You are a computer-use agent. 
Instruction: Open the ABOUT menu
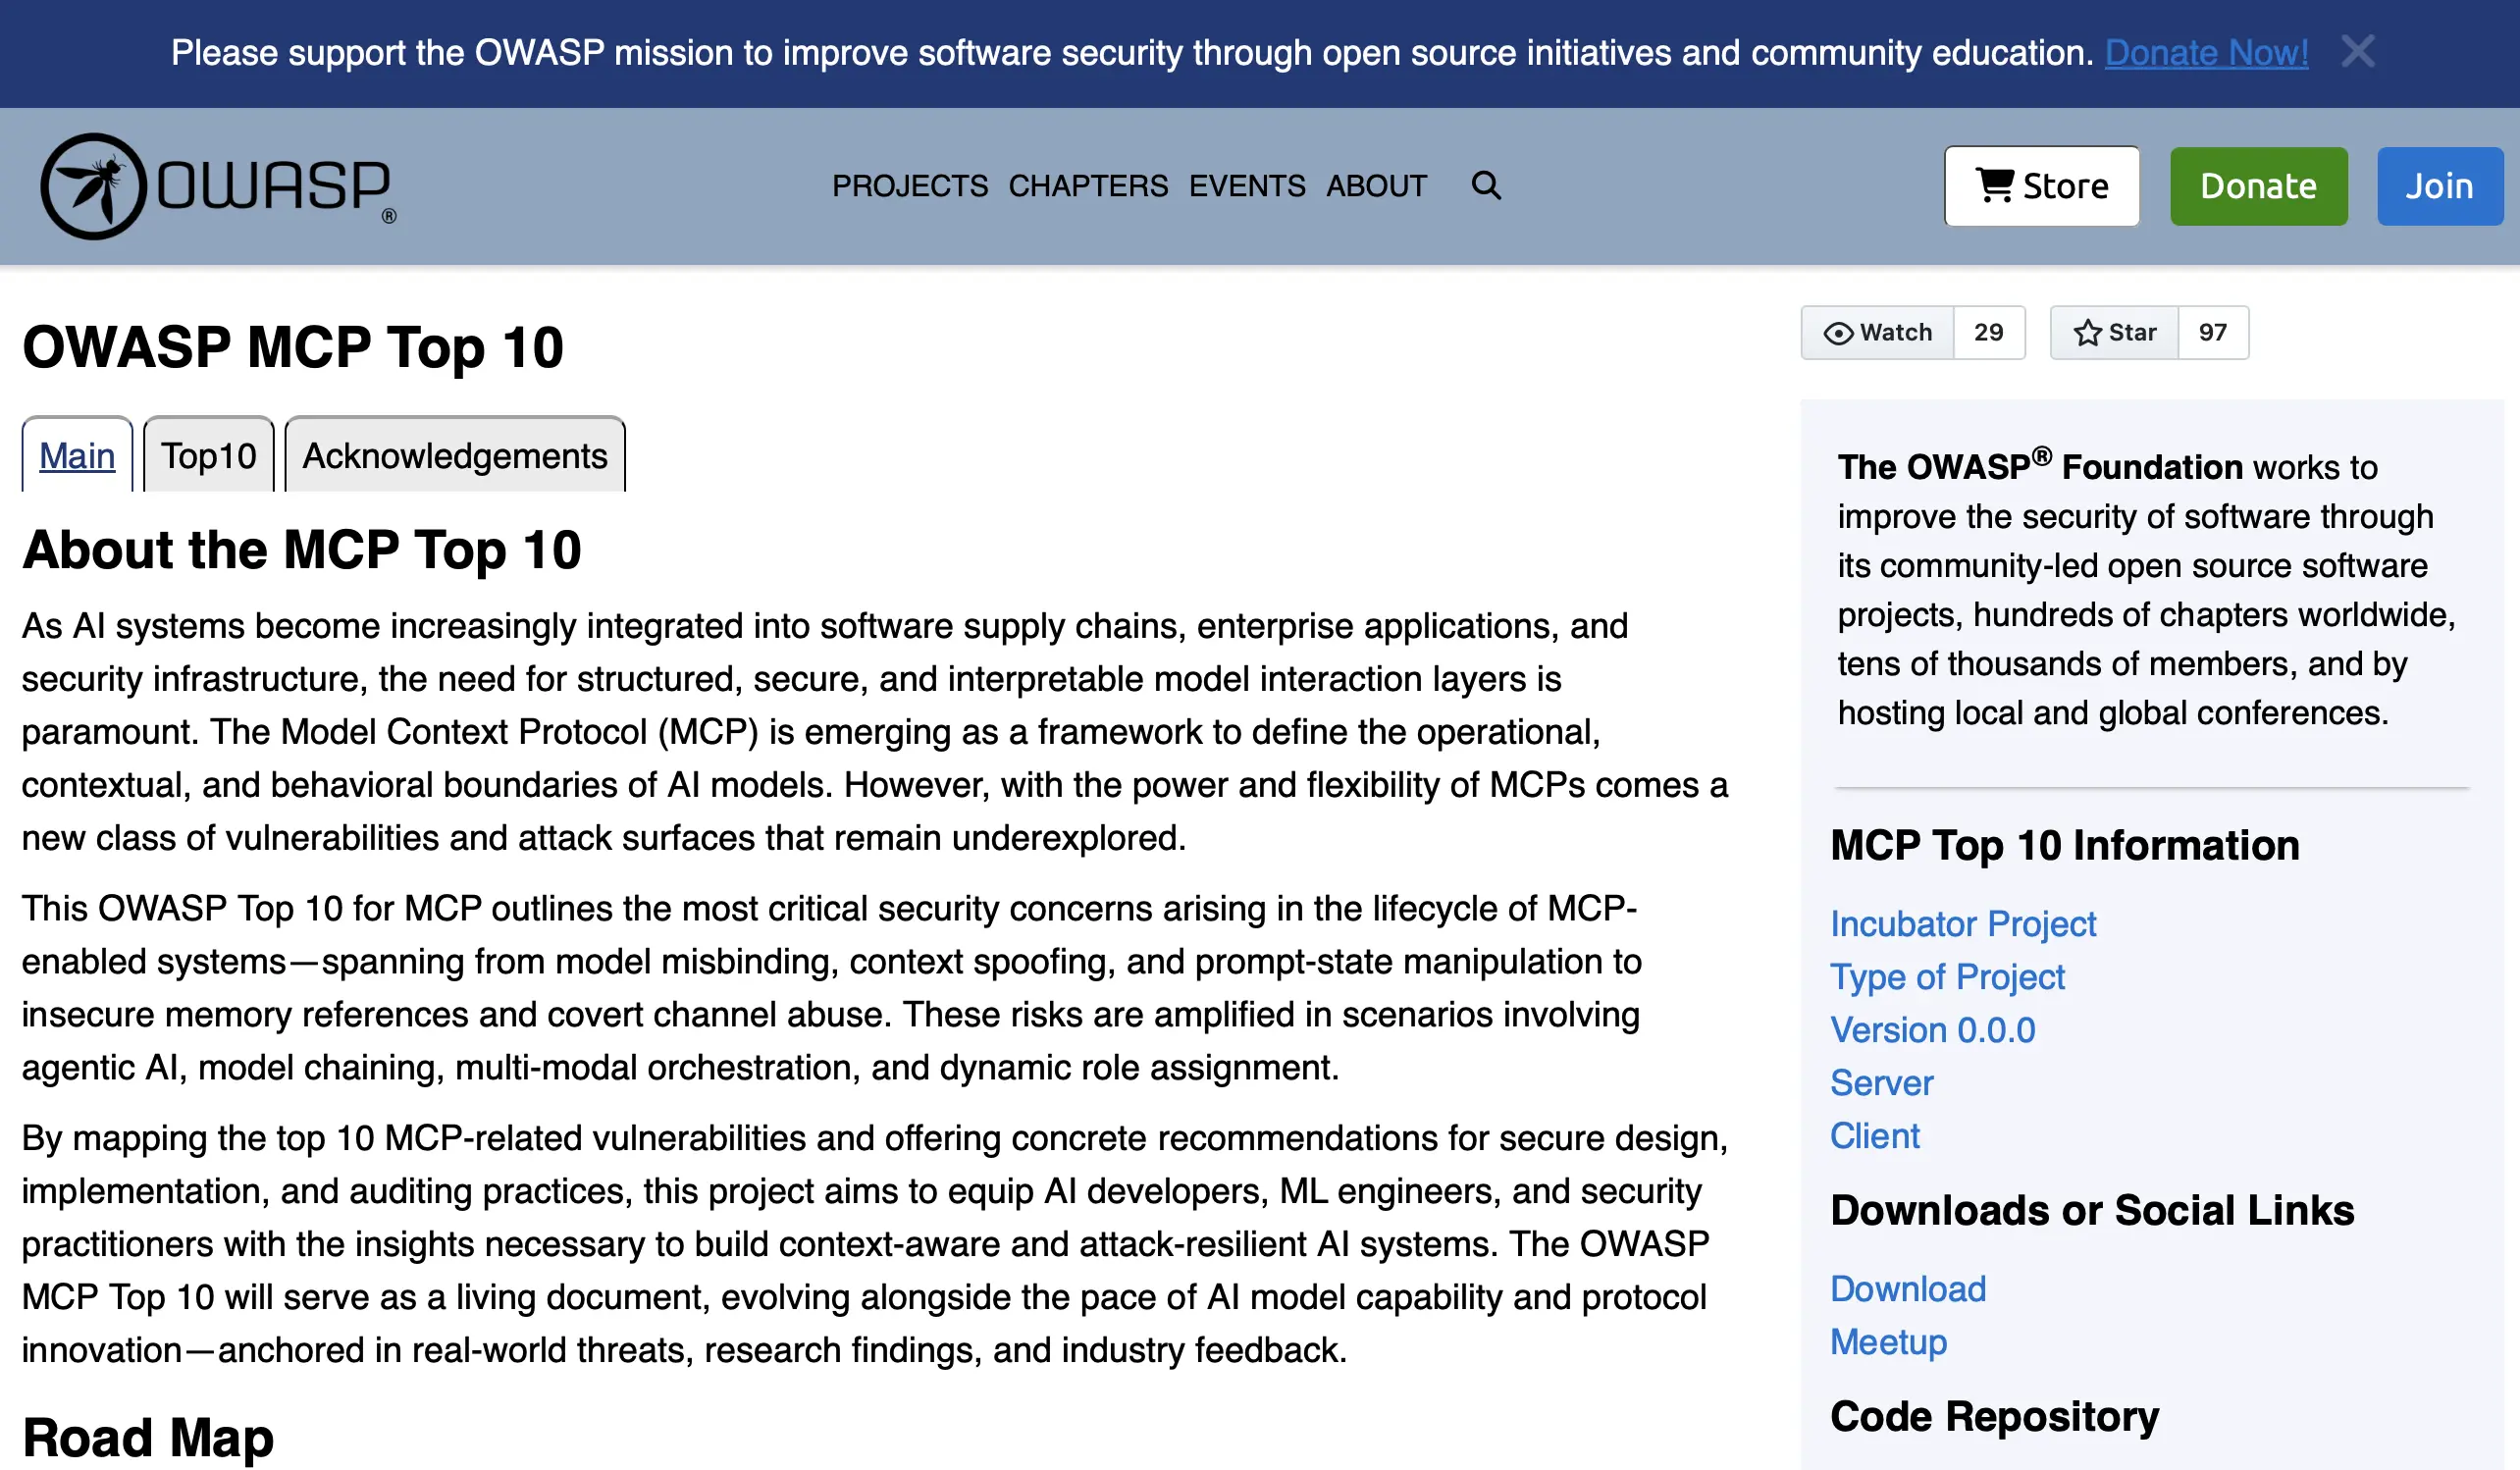[x=1376, y=186]
